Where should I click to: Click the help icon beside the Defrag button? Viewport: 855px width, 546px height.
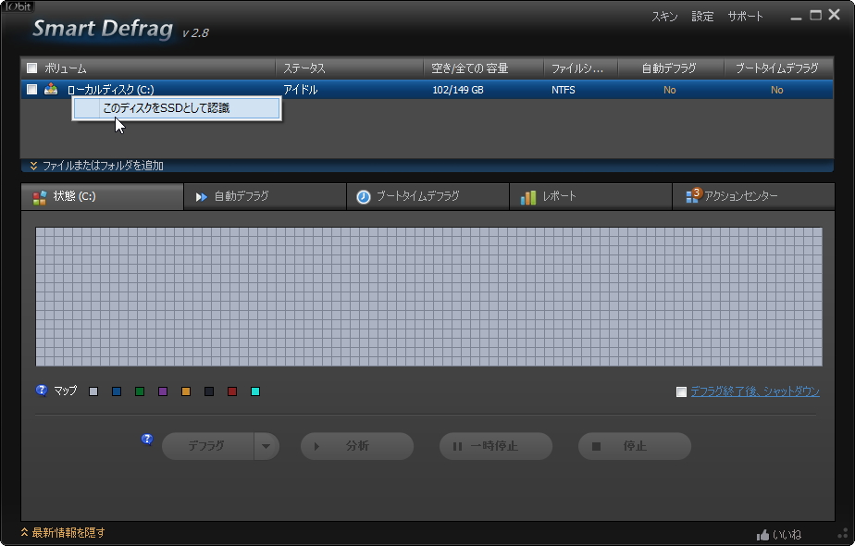(147, 440)
